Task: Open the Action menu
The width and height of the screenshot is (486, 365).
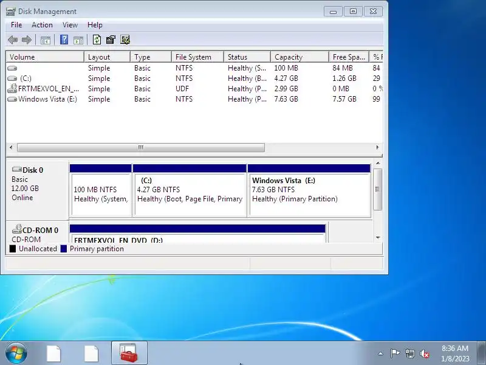Action: 42,25
